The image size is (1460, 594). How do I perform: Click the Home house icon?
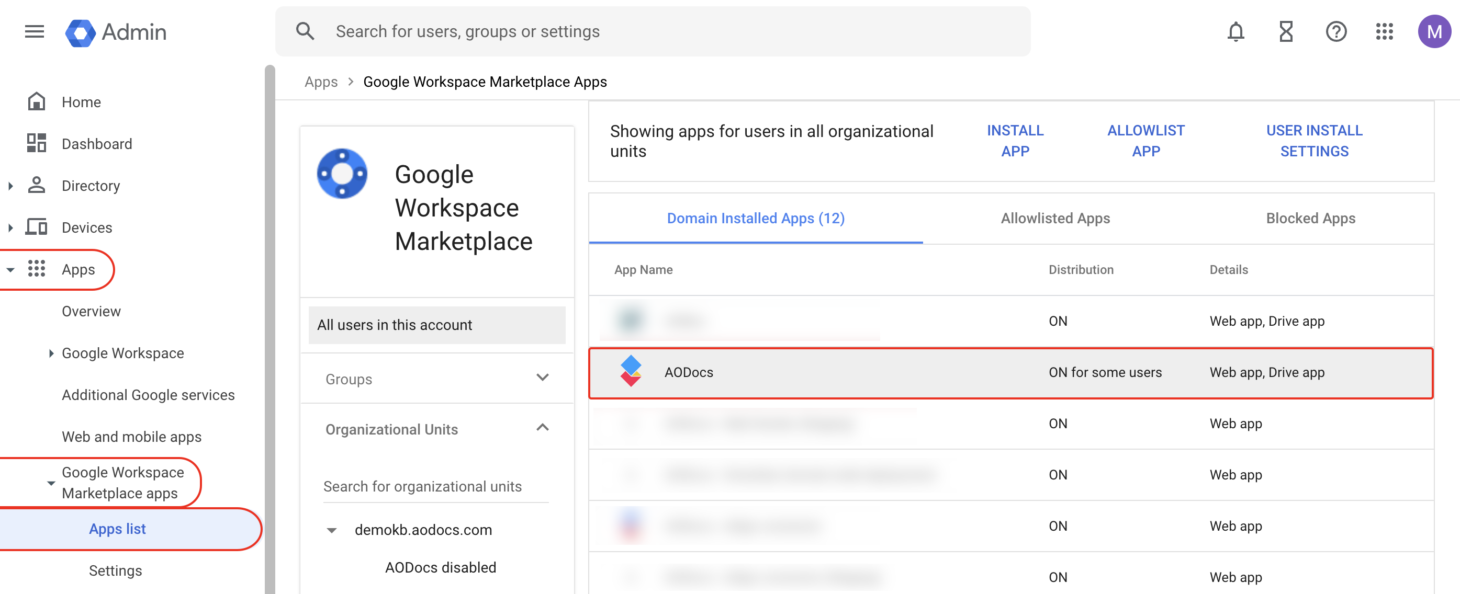[36, 101]
